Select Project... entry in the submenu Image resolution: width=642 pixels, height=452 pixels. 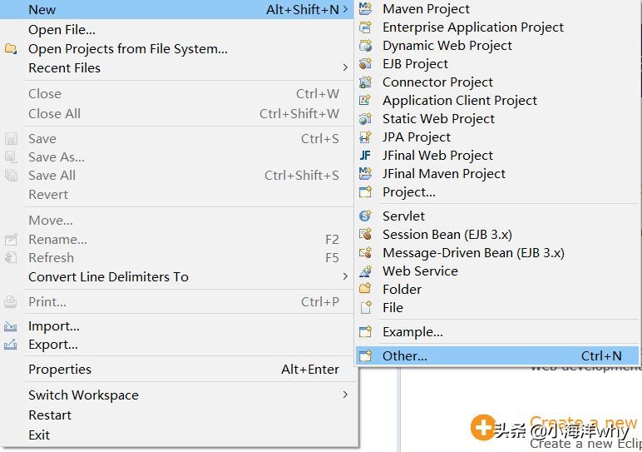(497, 191)
